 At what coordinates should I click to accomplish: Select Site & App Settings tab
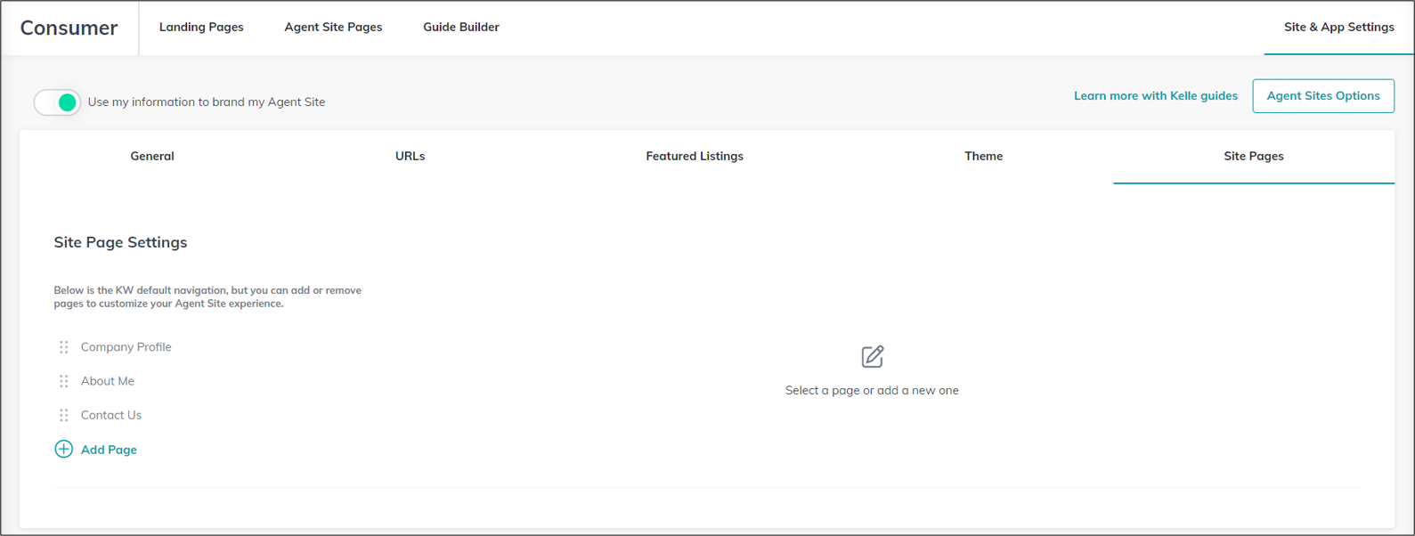1338,27
